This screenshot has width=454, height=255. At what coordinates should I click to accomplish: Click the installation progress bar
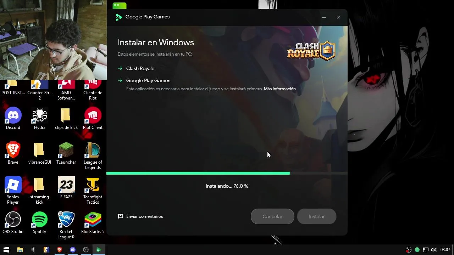point(227,173)
